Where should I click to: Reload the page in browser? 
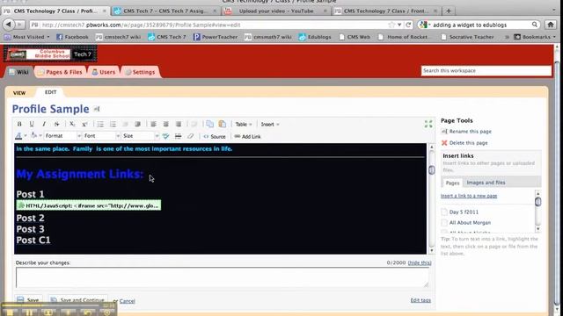pyautogui.click(x=408, y=25)
